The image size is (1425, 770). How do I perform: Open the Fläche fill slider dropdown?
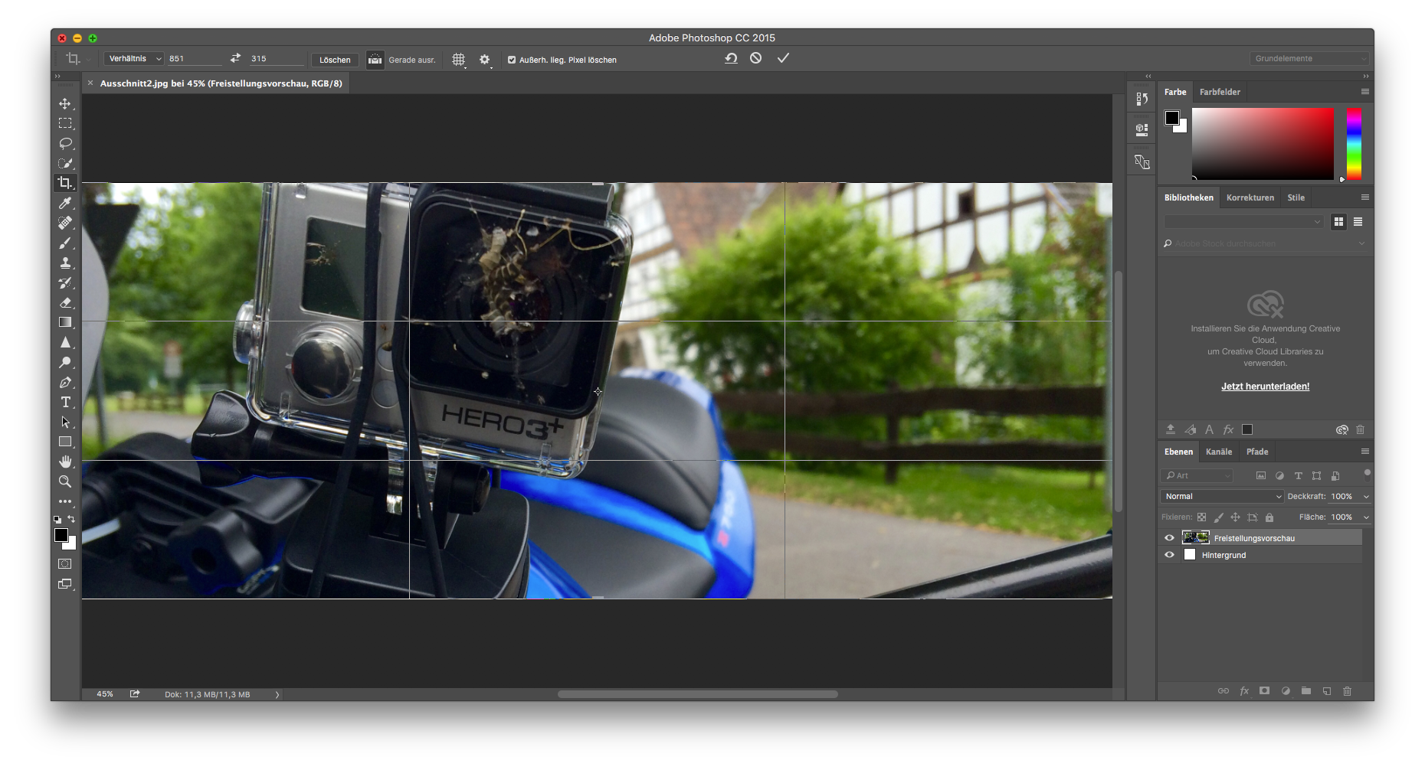click(x=1366, y=517)
